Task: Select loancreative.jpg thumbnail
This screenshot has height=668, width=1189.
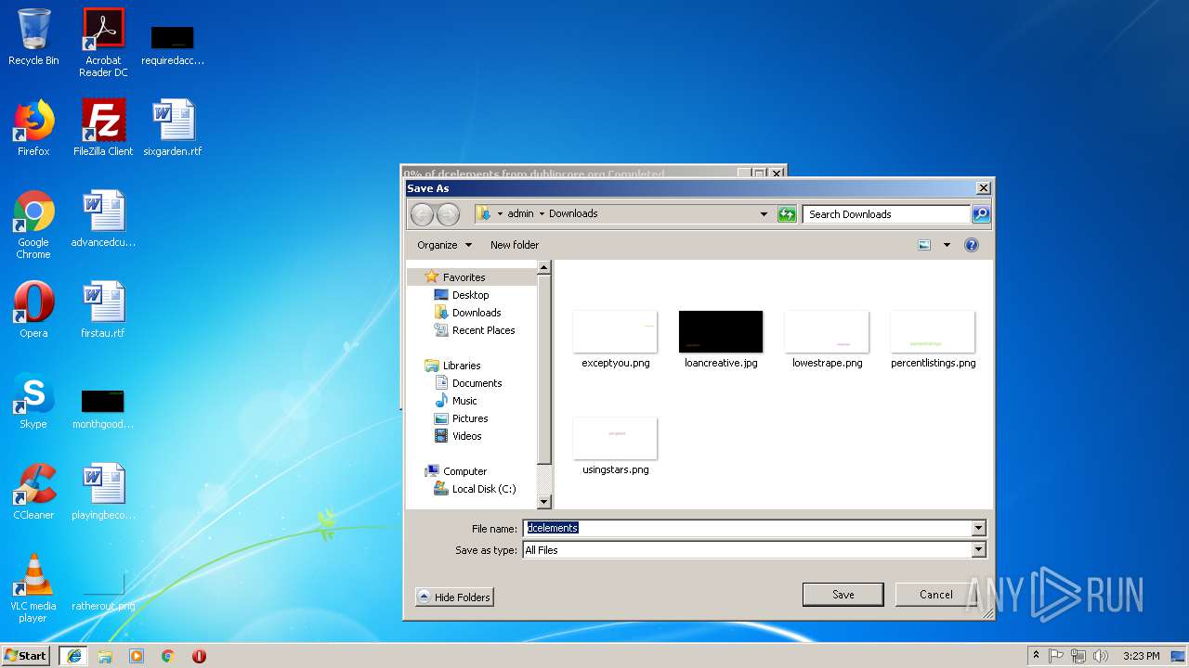Action: [721, 340]
